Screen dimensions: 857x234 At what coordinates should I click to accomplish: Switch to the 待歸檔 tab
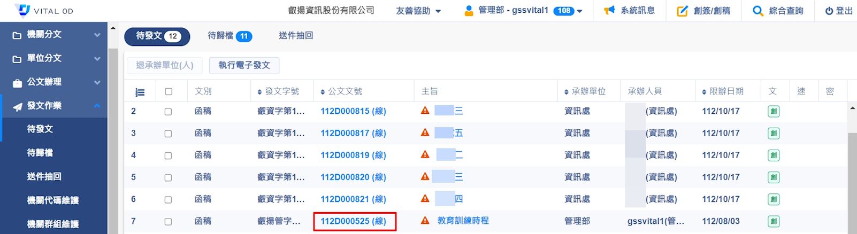[x=229, y=36]
